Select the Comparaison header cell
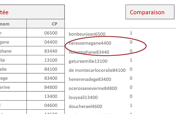 (x=150, y=12)
